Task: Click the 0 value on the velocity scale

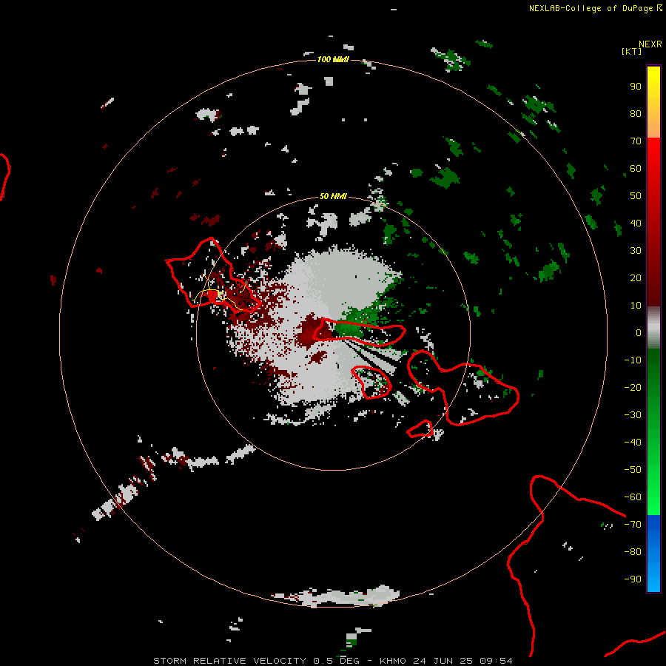Action: [x=639, y=332]
